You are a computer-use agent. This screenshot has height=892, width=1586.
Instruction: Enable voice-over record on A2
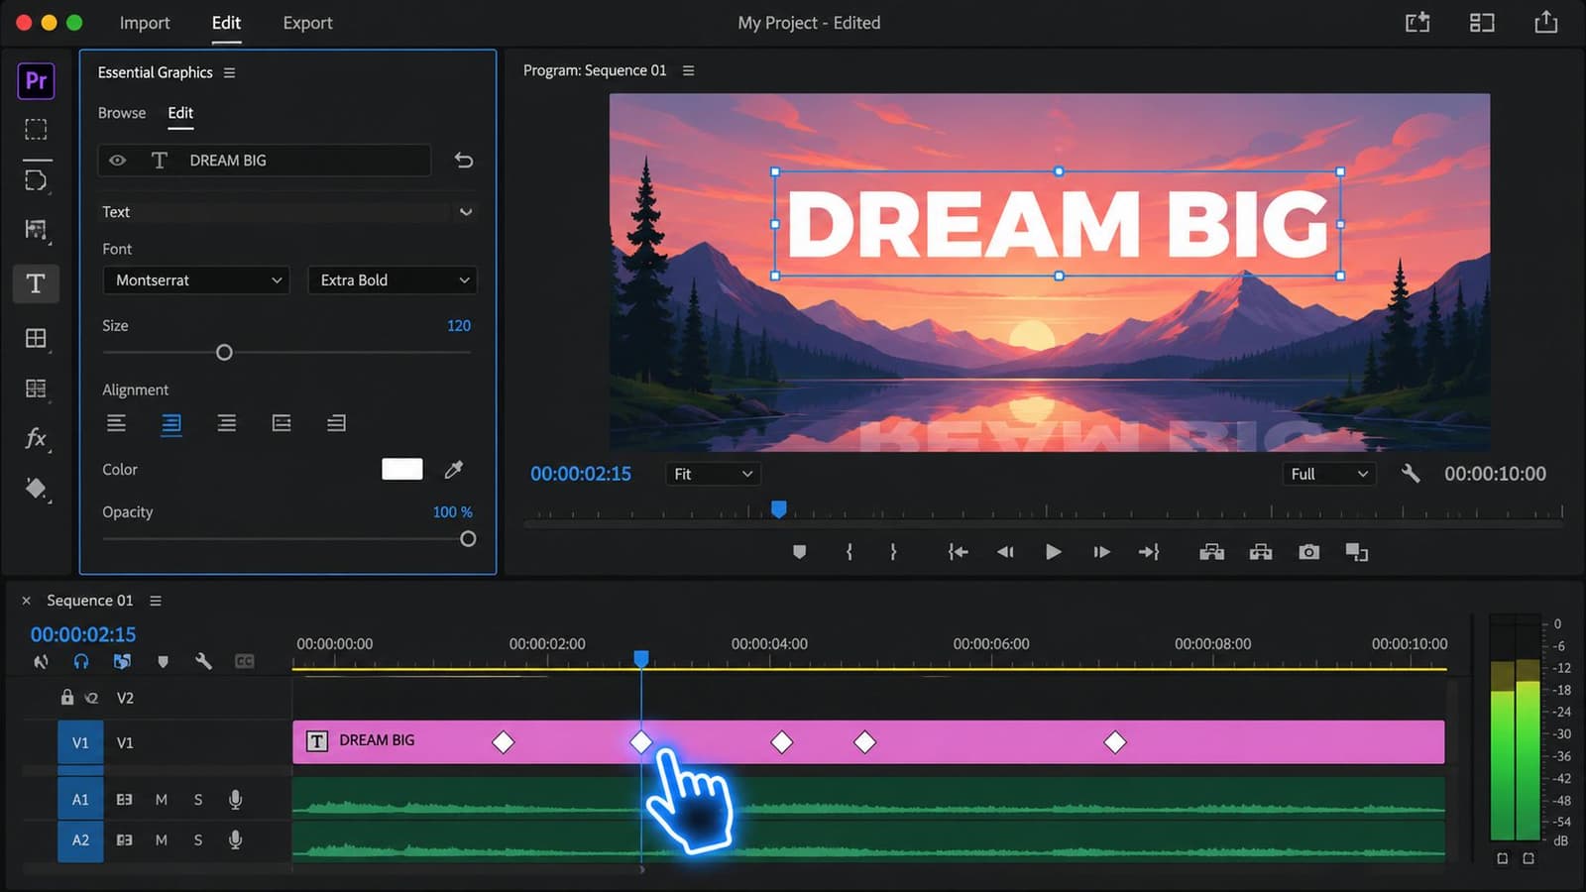pyautogui.click(x=235, y=840)
